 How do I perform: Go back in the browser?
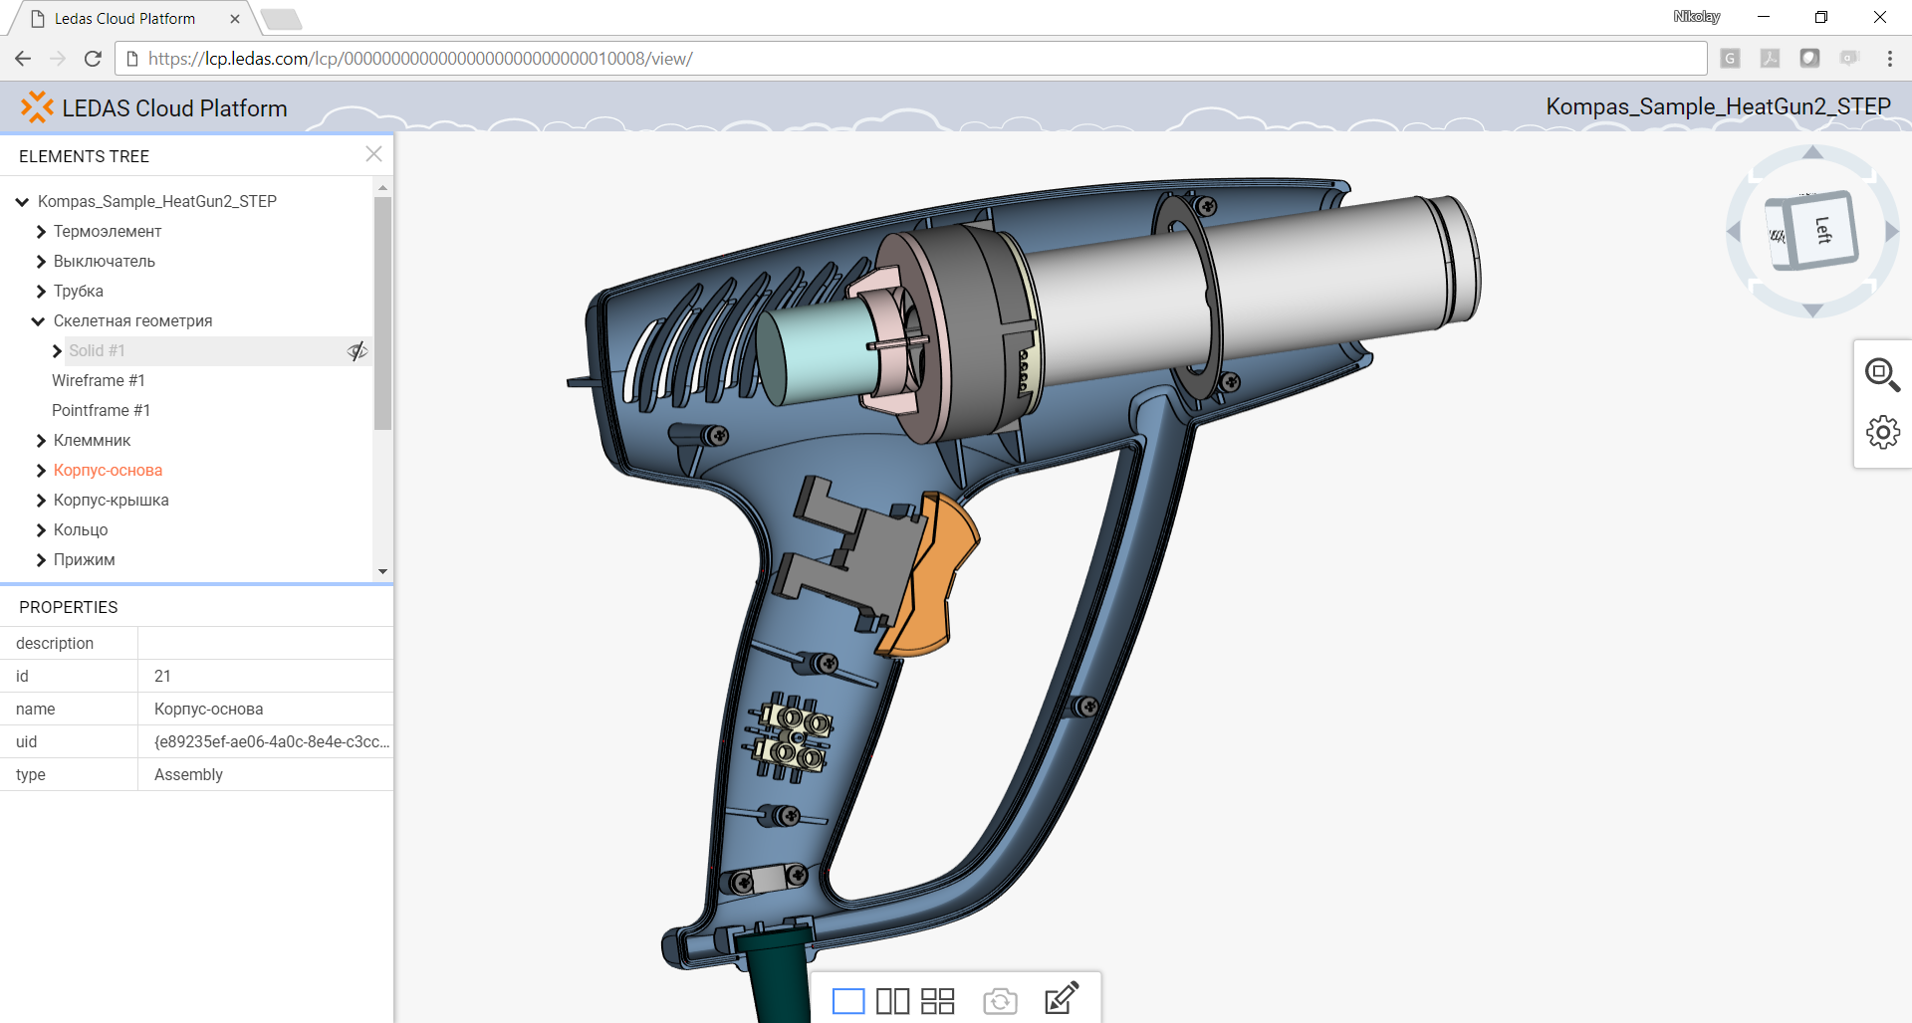pos(23,59)
